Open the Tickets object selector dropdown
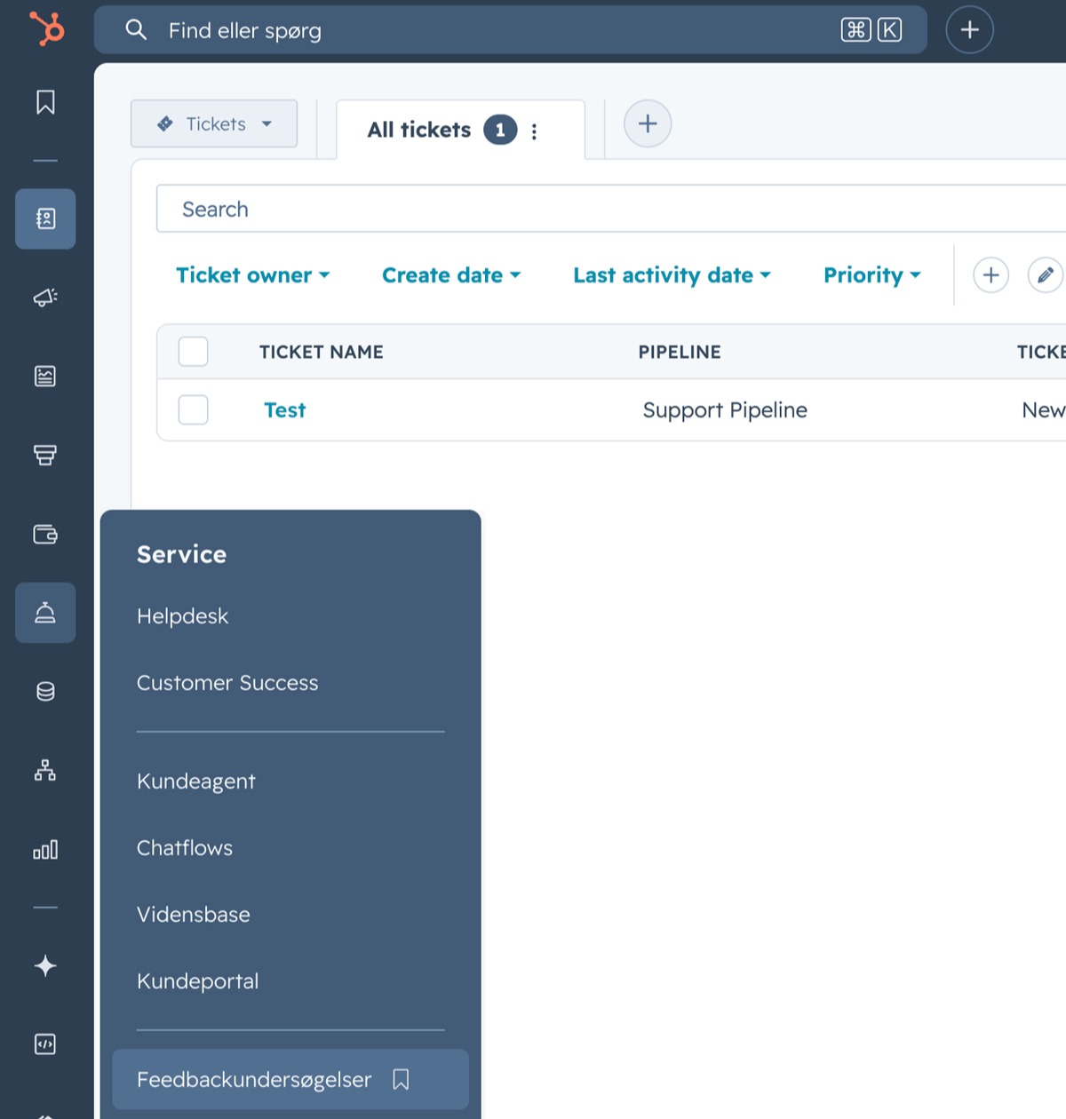This screenshot has width=1066, height=1119. pos(214,123)
